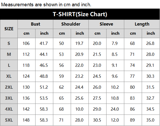
Task: Select the 4XL size row label
Action: pos(9,109)
